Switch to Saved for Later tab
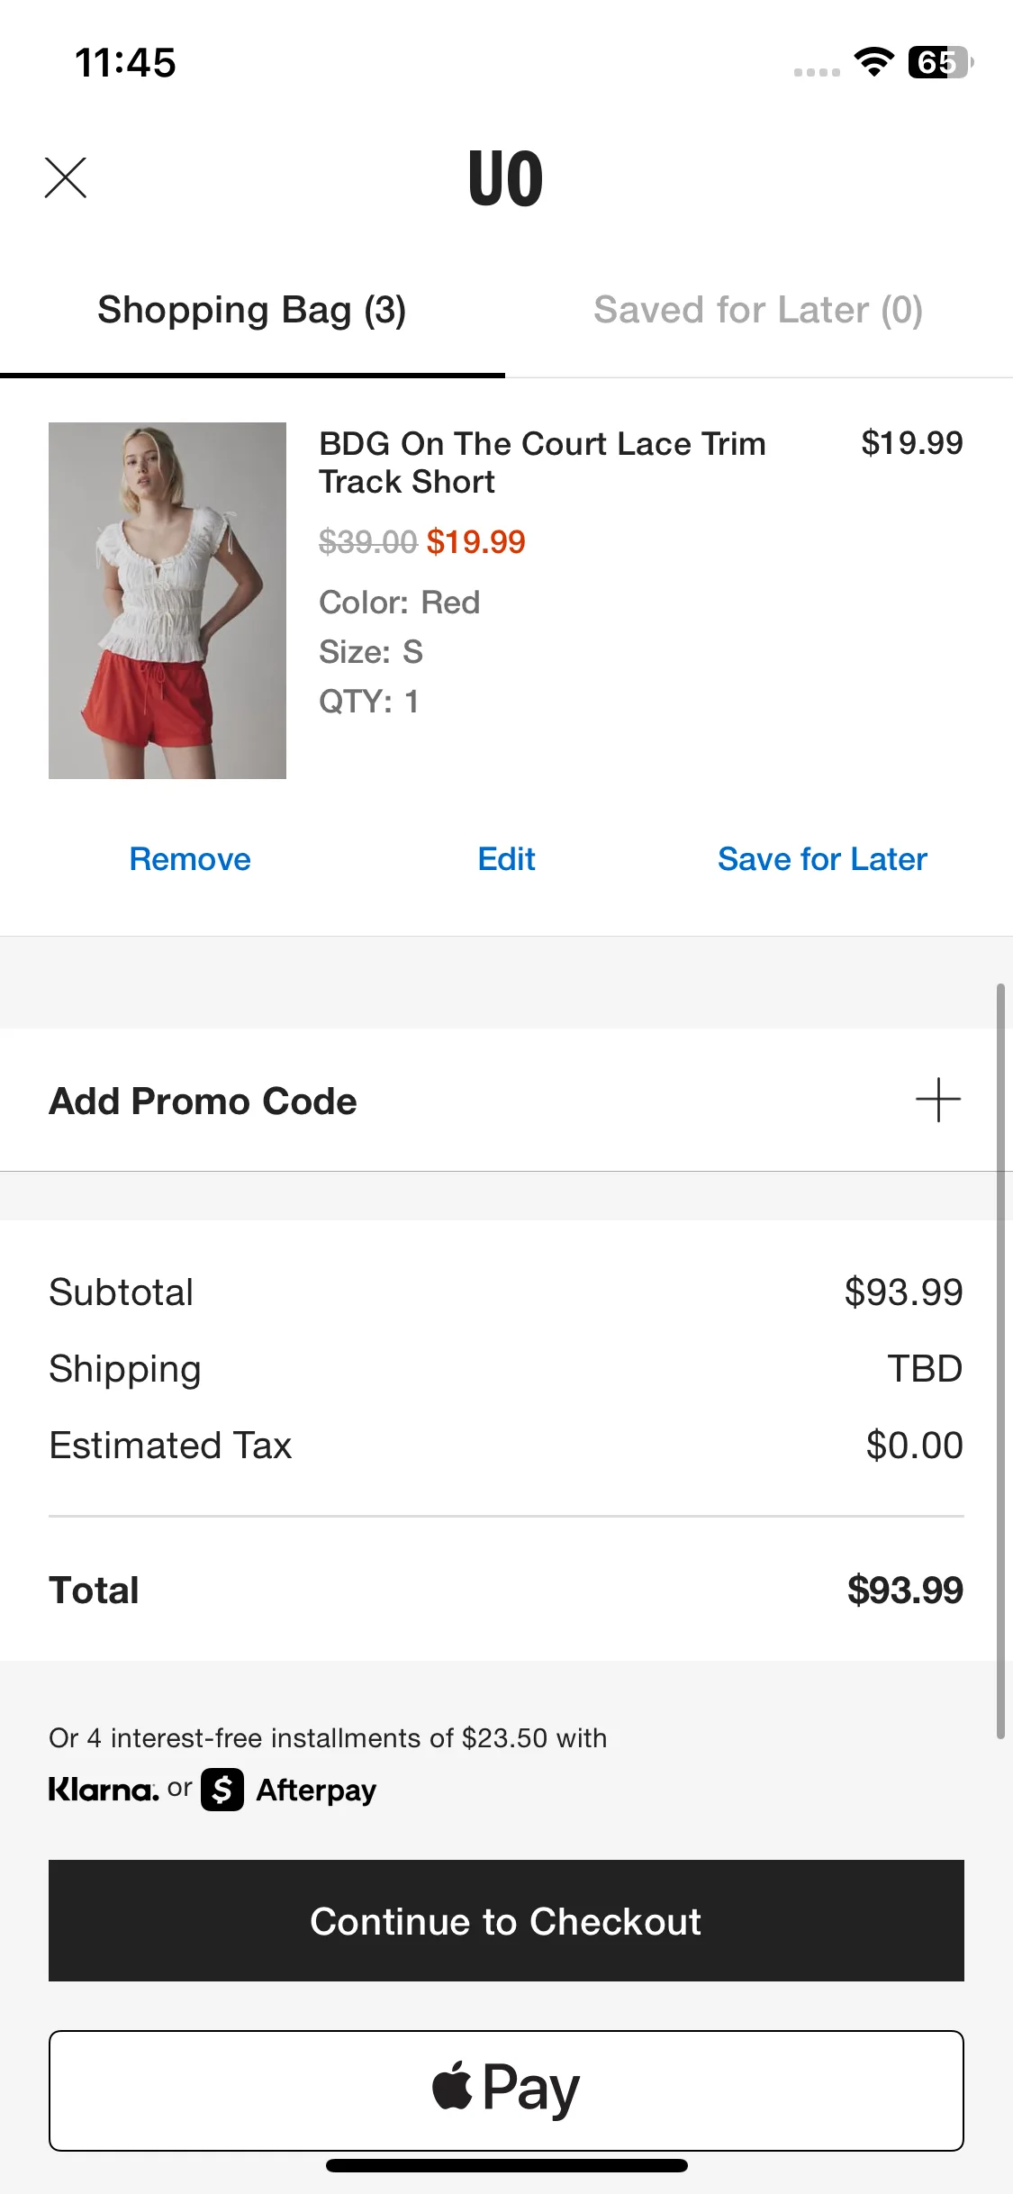The height and width of the screenshot is (2194, 1013). coord(758,310)
